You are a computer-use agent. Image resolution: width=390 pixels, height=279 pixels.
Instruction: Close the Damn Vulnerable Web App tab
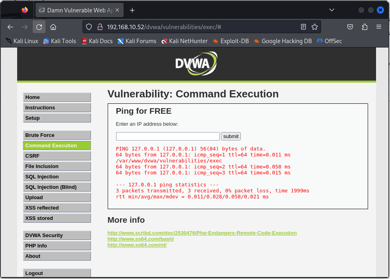click(117, 10)
